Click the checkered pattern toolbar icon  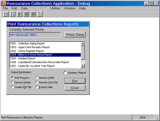point(13,14)
